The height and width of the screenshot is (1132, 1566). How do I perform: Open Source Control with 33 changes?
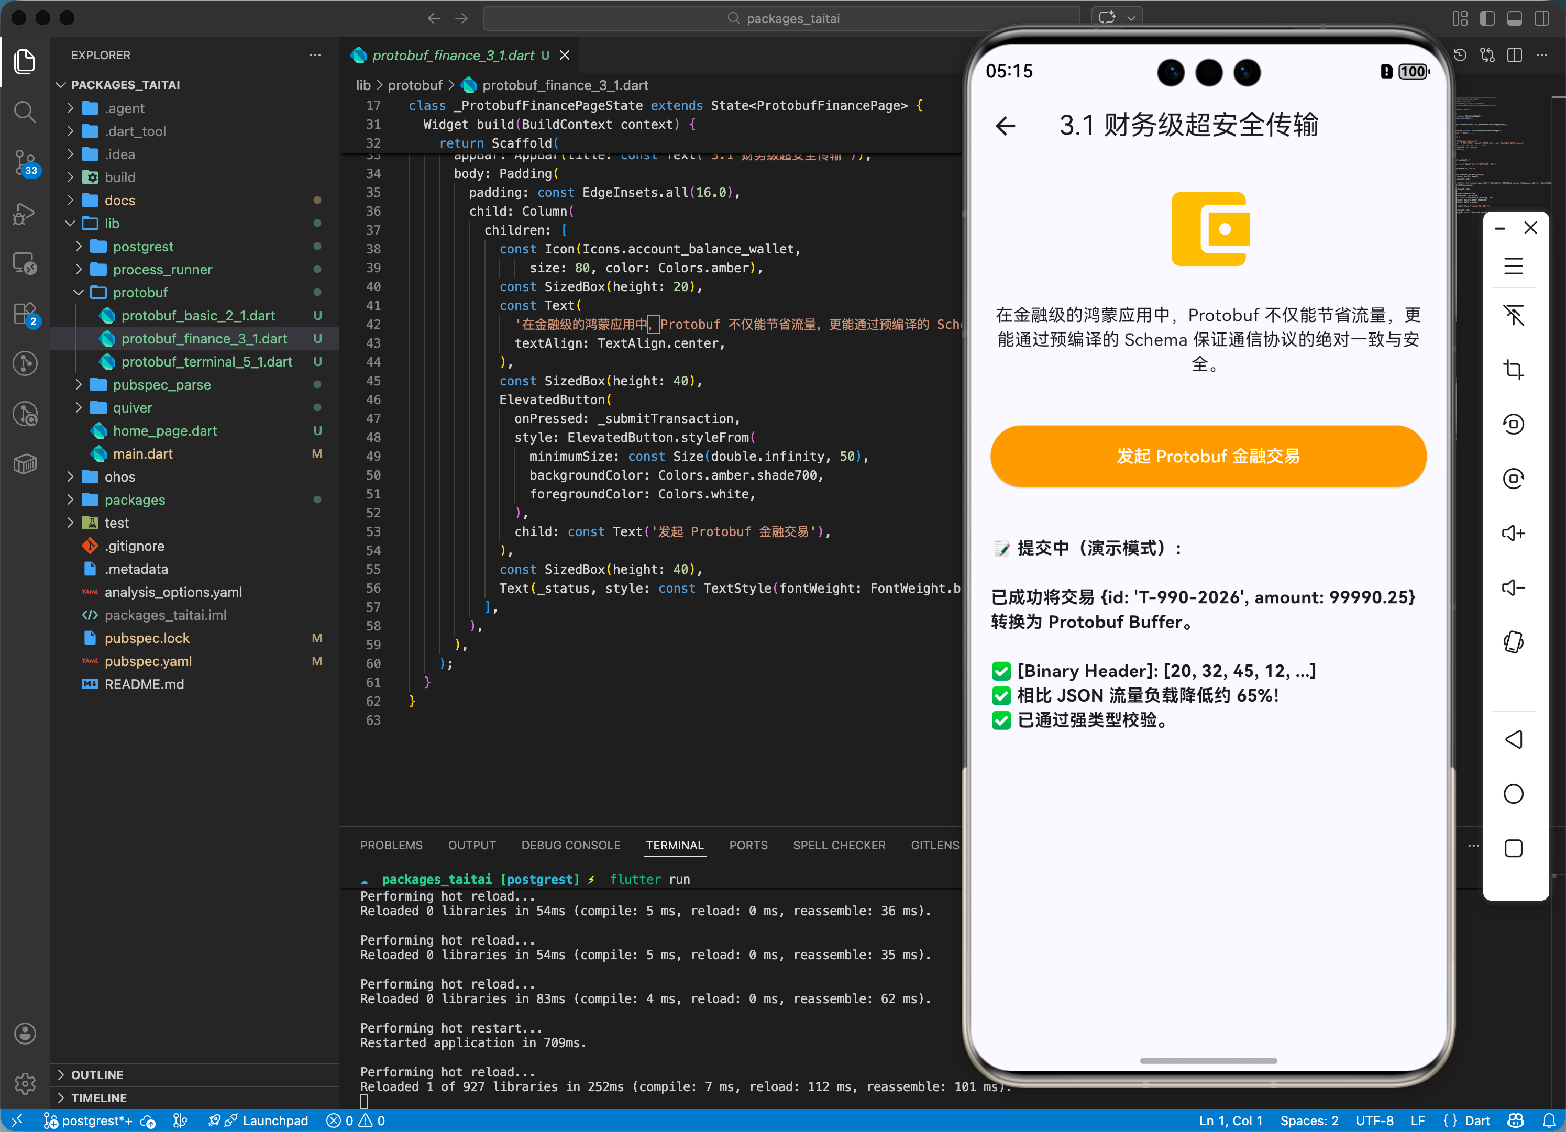25,162
